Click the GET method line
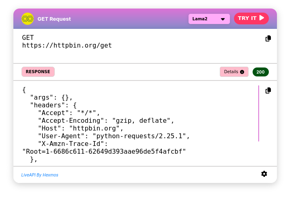This screenshot has height=198, width=296. (28, 37)
